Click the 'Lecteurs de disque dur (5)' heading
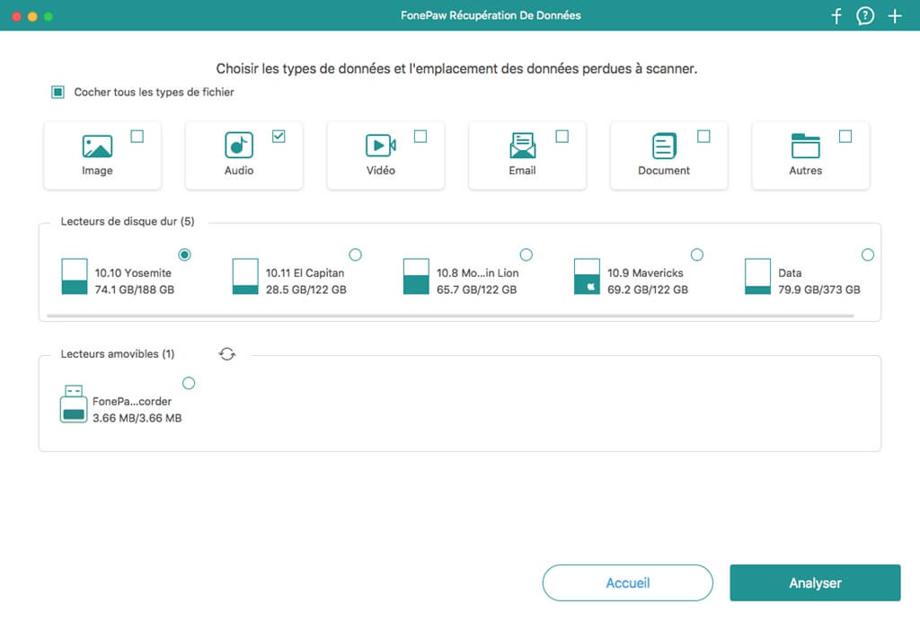 point(128,221)
